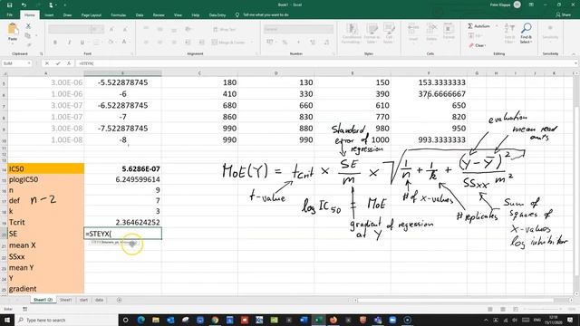Open the File tab
The width and height of the screenshot is (580, 326).
point(10,15)
